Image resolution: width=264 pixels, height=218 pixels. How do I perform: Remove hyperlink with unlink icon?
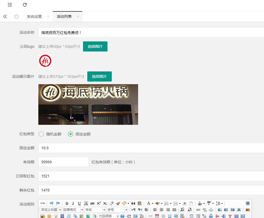205,210
